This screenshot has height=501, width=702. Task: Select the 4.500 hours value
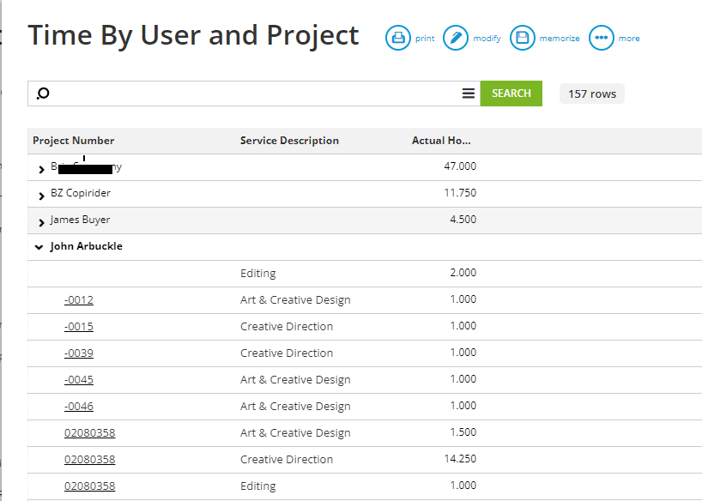(x=463, y=220)
